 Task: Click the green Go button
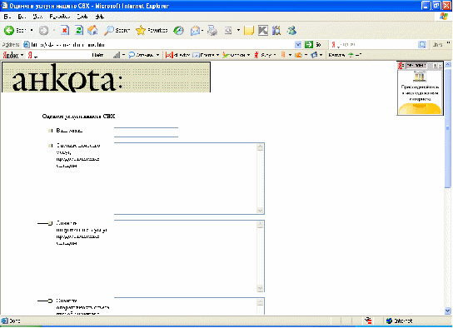[x=313, y=45]
